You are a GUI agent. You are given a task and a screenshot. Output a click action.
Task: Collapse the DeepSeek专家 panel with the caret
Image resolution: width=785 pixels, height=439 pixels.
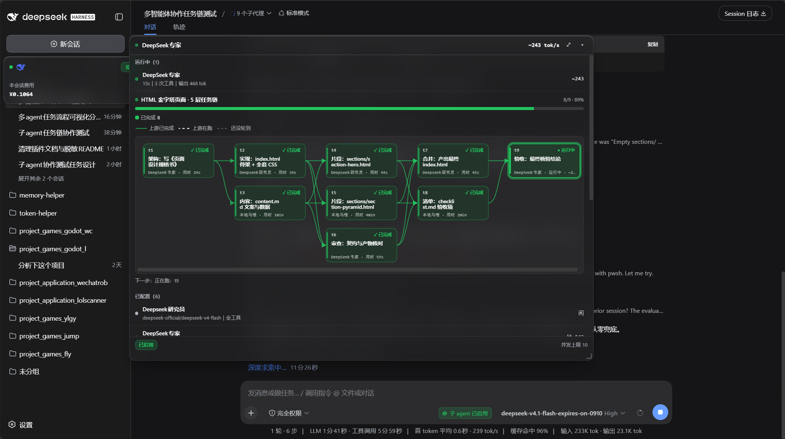coord(582,45)
